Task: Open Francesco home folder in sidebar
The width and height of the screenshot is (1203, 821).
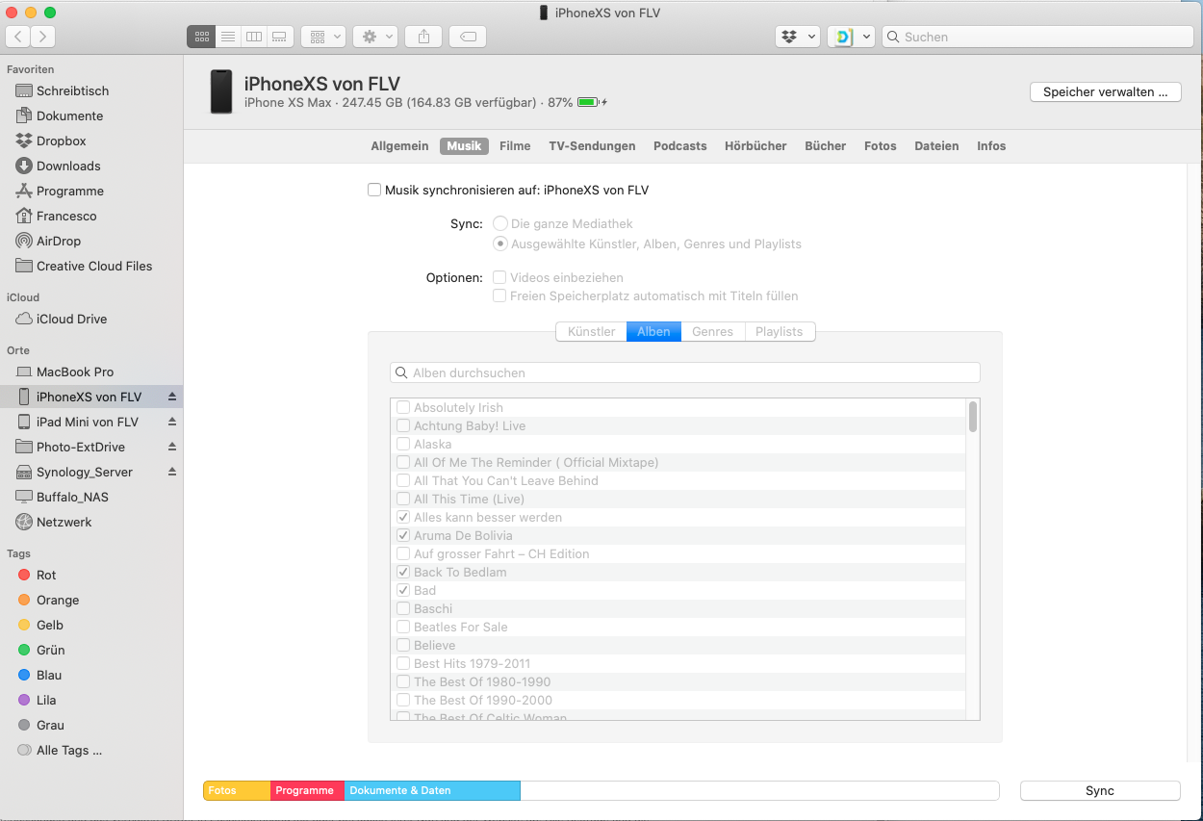Action: click(x=66, y=216)
